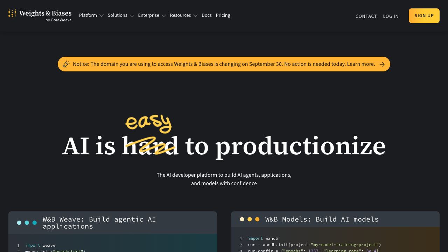The image size is (448, 252).
Task: Click the W&B Weave card title
Action: tap(99, 223)
